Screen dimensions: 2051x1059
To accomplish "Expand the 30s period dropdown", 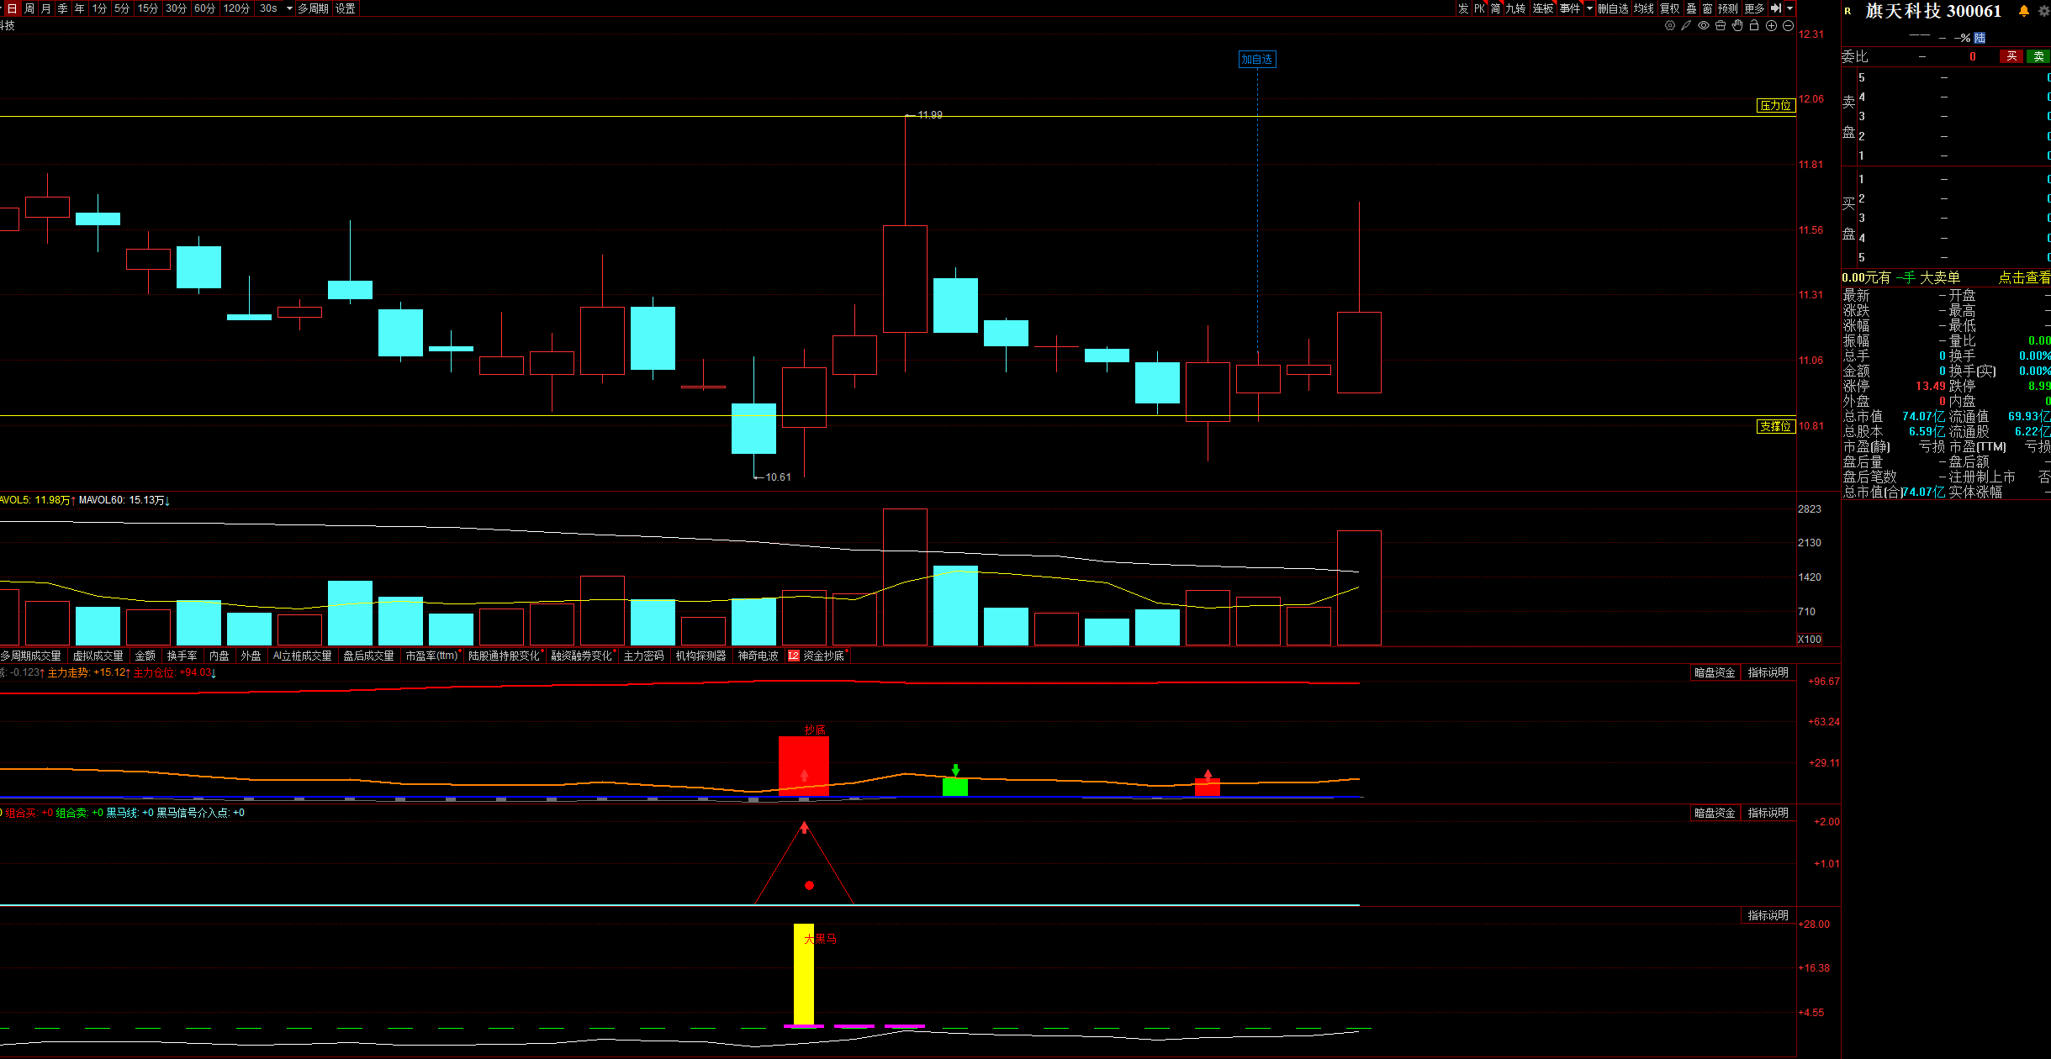I will 289,8.
